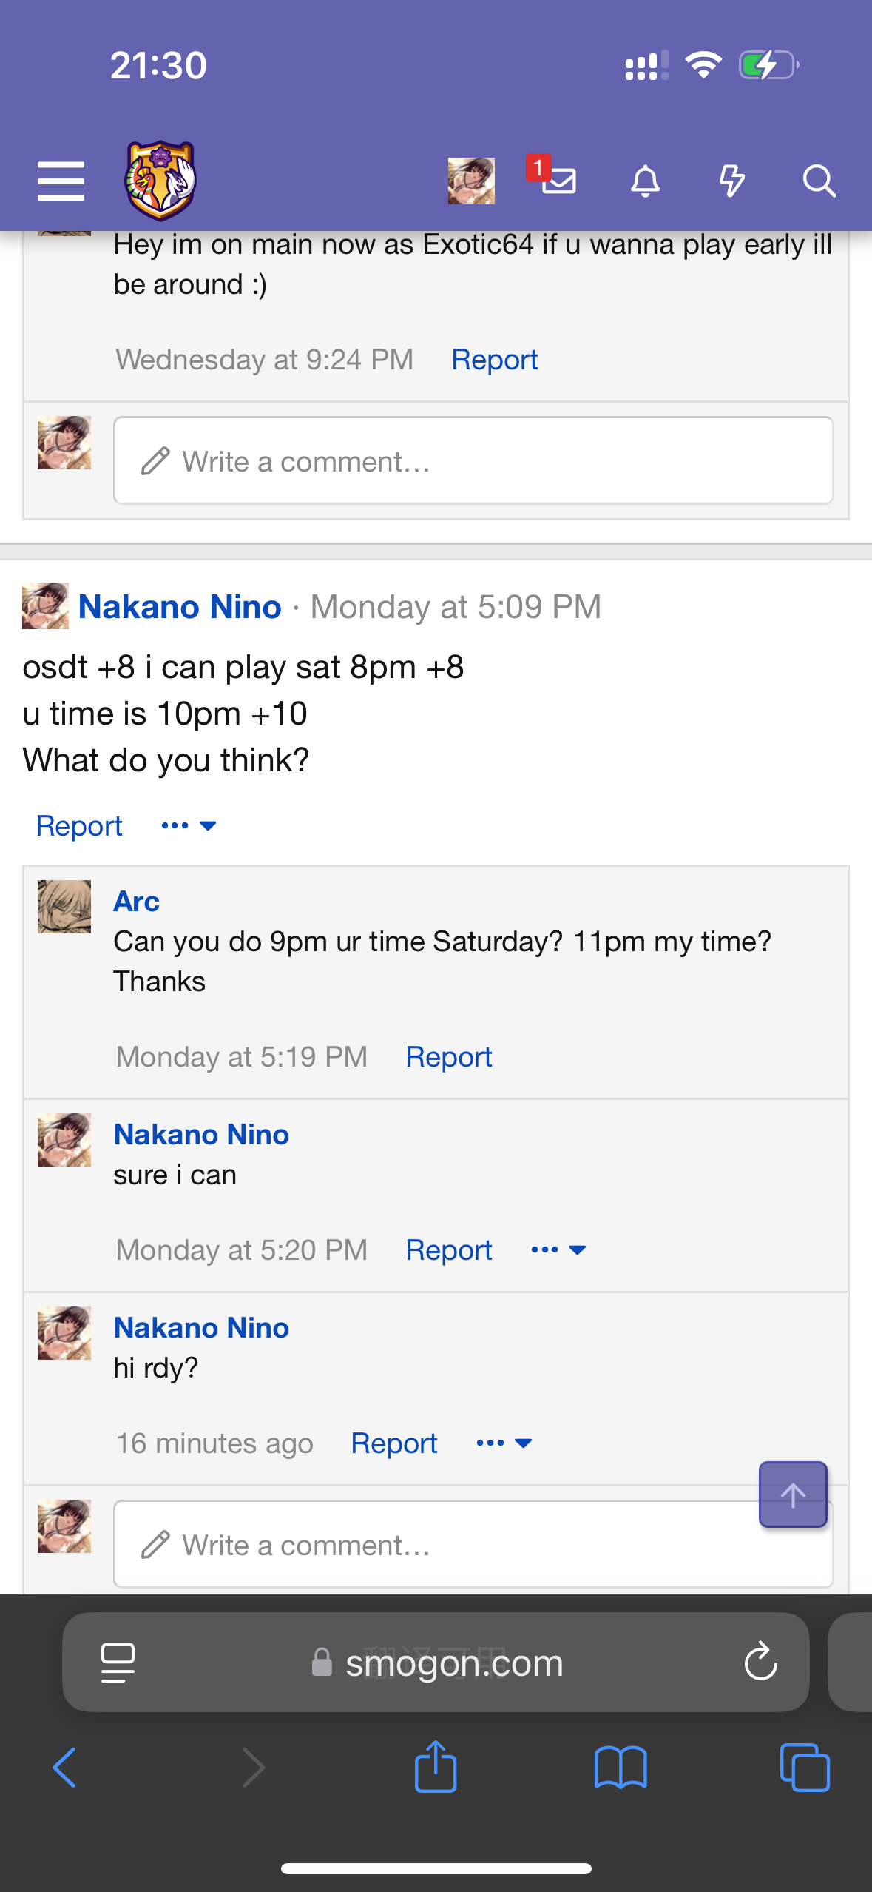This screenshot has height=1892, width=872.
Task: Tap the scroll-to-top arrow button
Action: click(x=793, y=1494)
